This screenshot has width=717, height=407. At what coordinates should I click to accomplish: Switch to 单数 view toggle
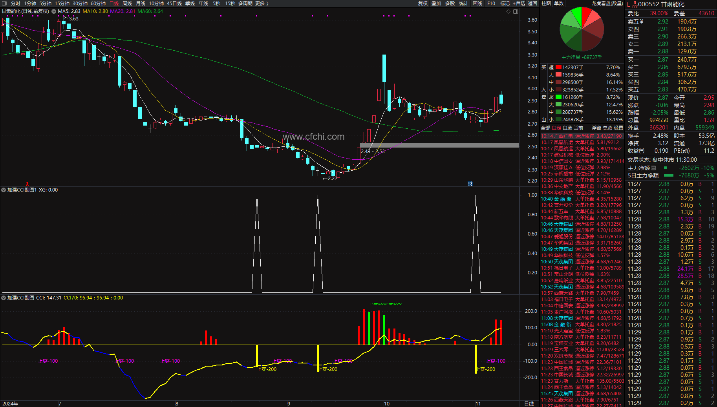point(559,3)
